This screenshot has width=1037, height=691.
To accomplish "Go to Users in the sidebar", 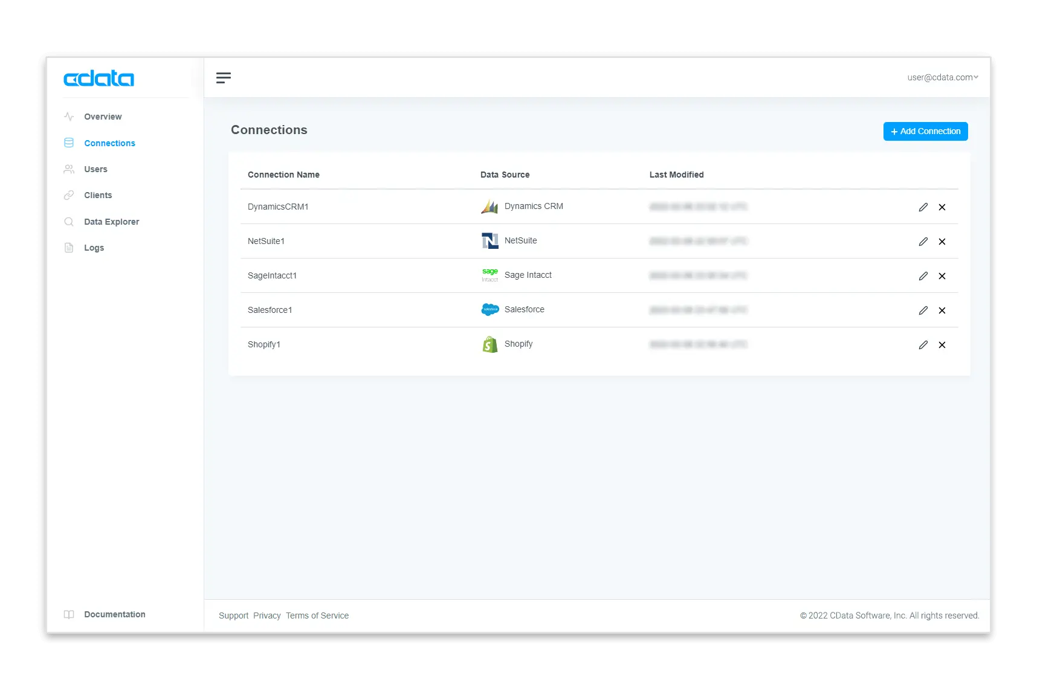I will tap(95, 169).
